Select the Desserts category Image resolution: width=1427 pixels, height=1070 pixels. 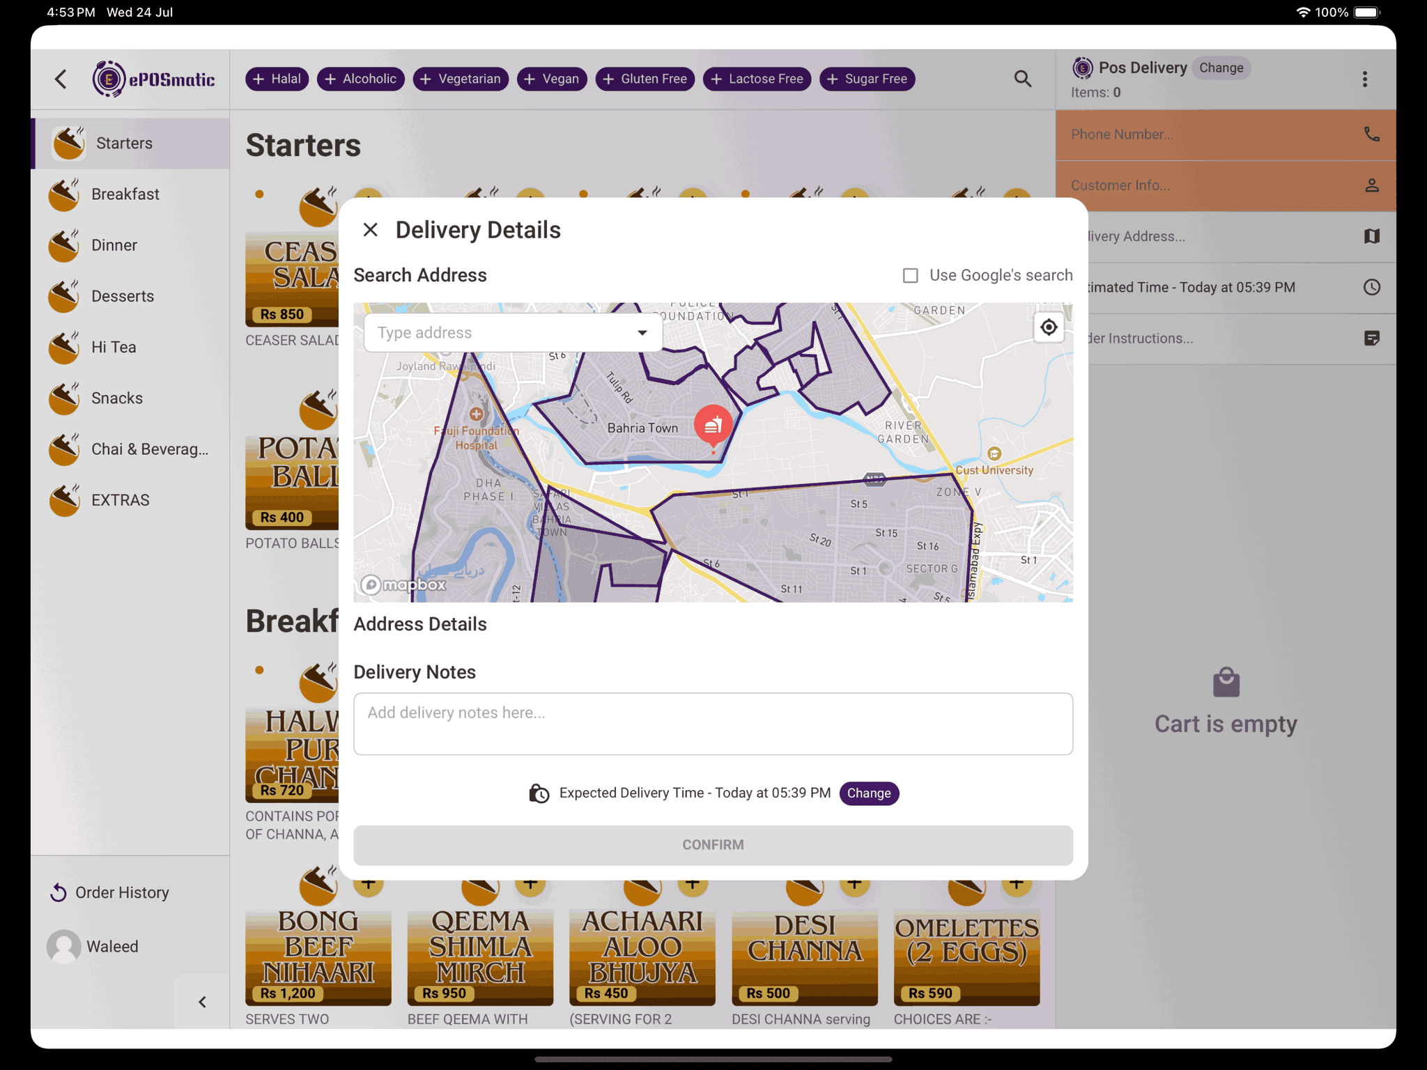point(123,296)
